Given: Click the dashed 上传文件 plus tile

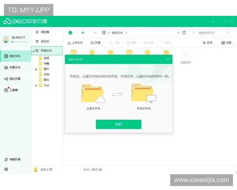Looking at the screenshot, I should pyautogui.click(x=185, y=55).
